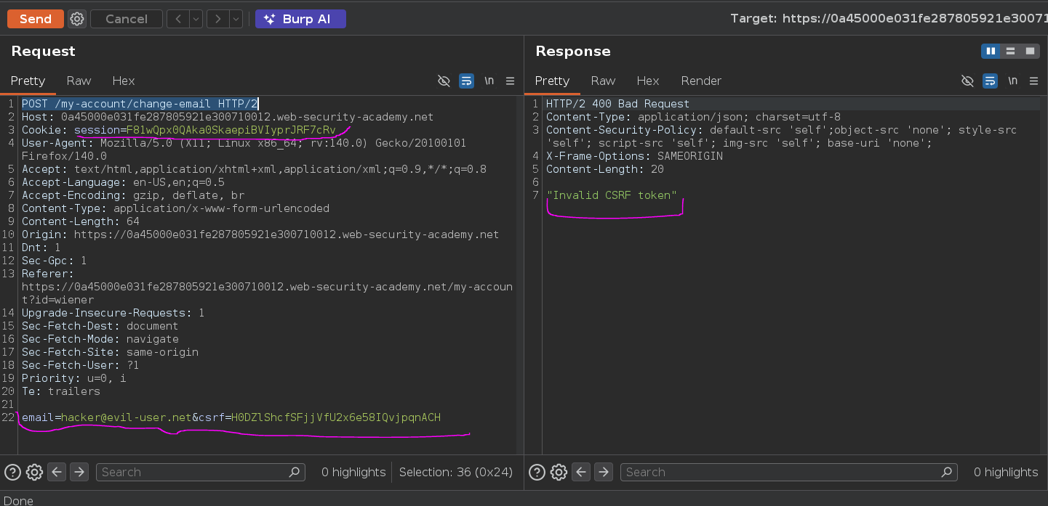Image resolution: width=1048 pixels, height=506 pixels.
Task: Toggle \n non-printable chars in Response panel
Action: [1013, 81]
